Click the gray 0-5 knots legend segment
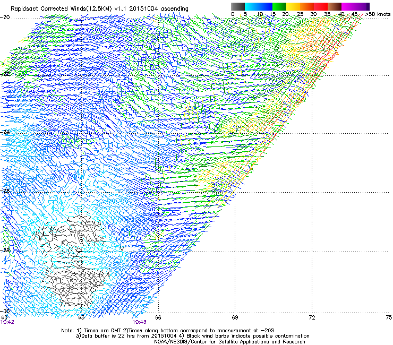 pyautogui.click(x=238, y=6)
